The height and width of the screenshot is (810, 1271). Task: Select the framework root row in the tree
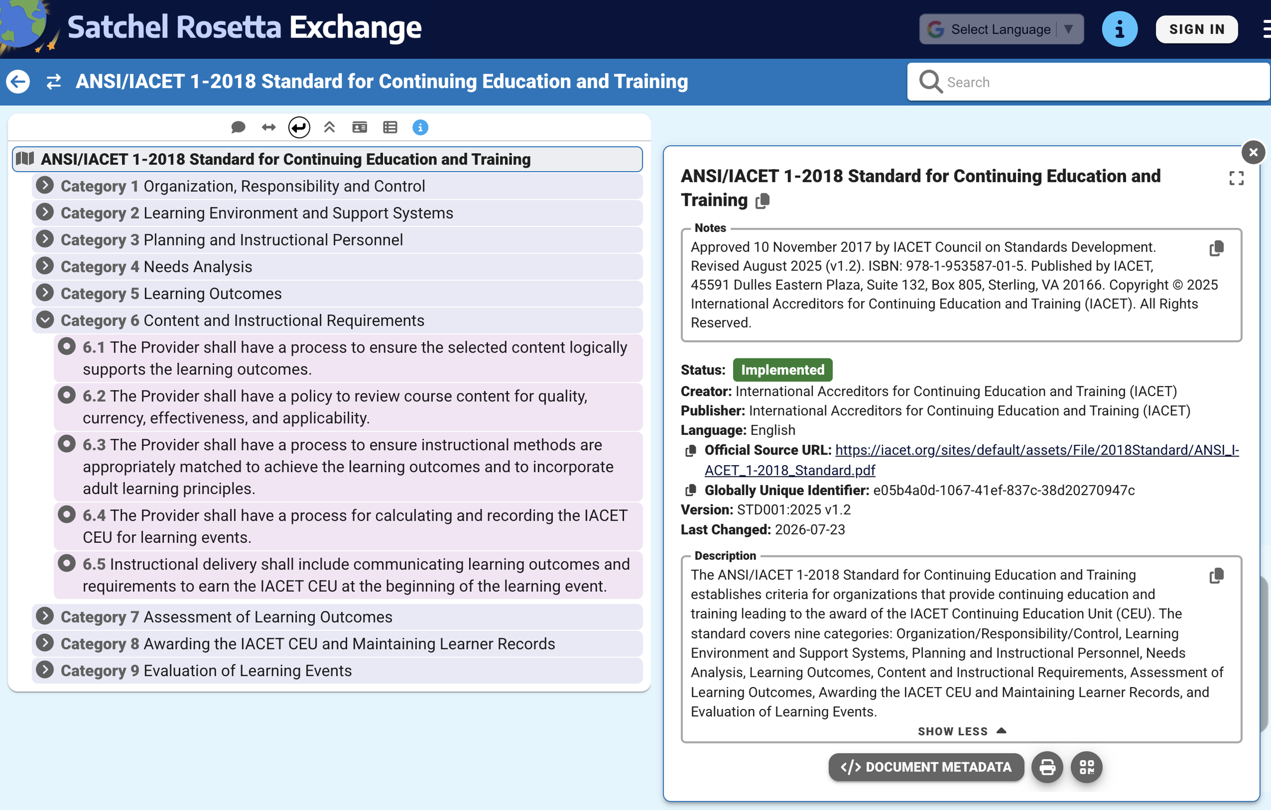327,159
